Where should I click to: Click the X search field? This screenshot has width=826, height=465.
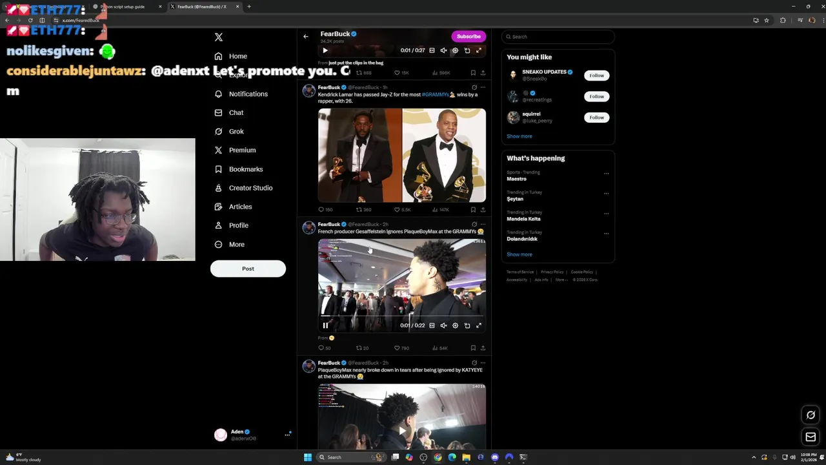558,37
